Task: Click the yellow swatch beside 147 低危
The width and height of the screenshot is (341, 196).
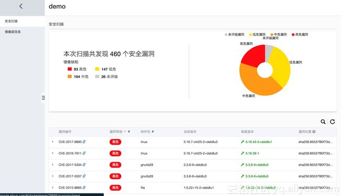Action: tap(97, 69)
